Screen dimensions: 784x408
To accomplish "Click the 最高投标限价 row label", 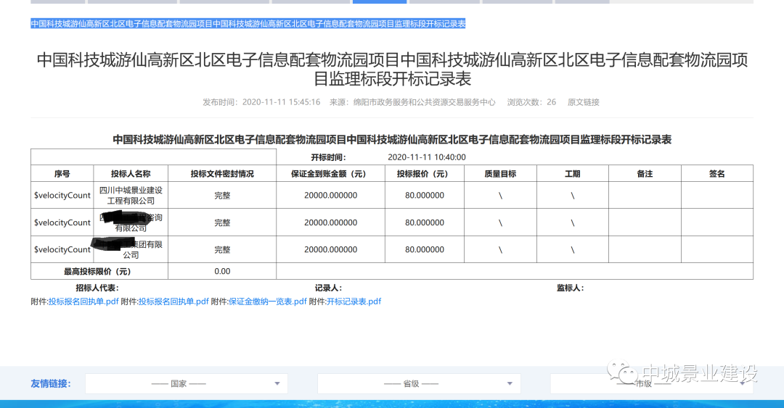I will point(97,272).
